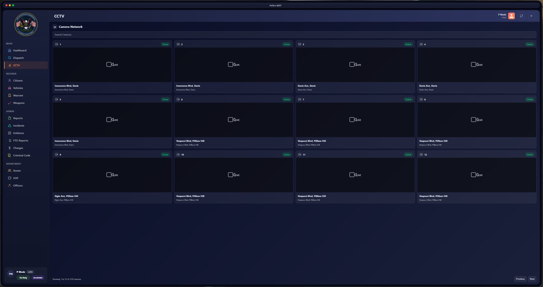Click the Weapons icon in sidebar
This screenshot has width=543, height=287.
[10, 103]
